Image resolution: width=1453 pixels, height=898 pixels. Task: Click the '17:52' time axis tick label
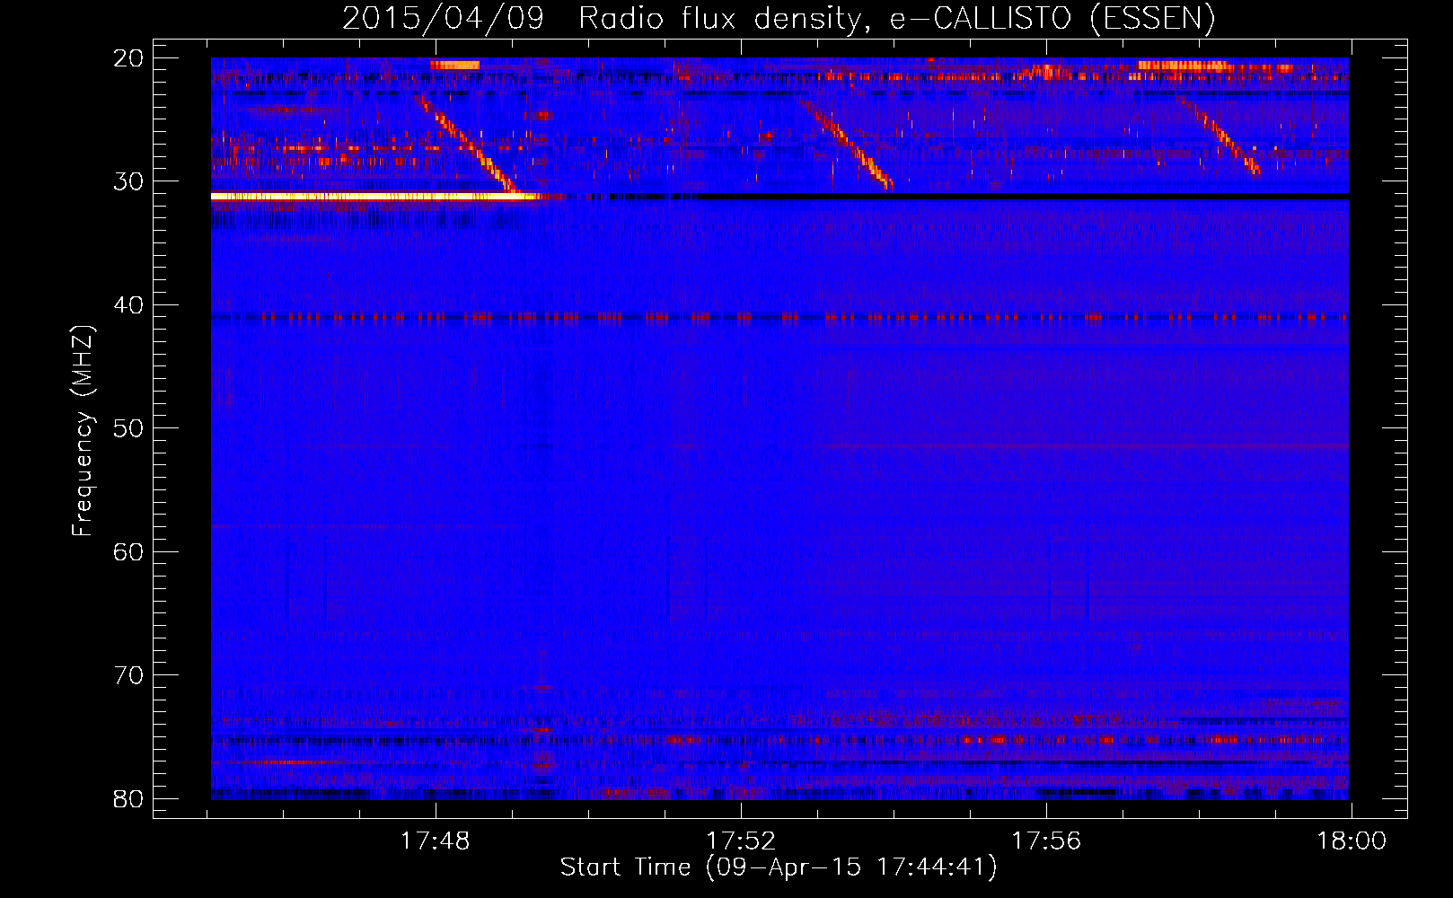[x=741, y=841]
